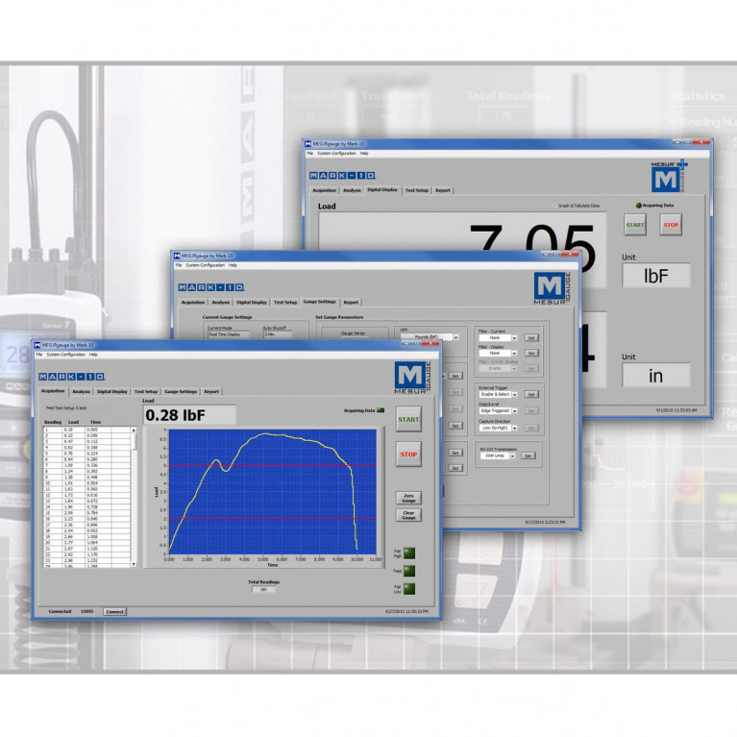Open System Configuration menu in the front window
This screenshot has width=737, height=737.
click(x=65, y=355)
